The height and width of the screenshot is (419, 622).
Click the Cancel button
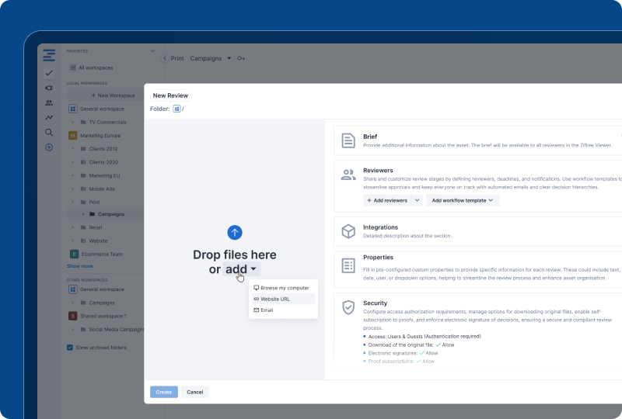click(195, 392)
